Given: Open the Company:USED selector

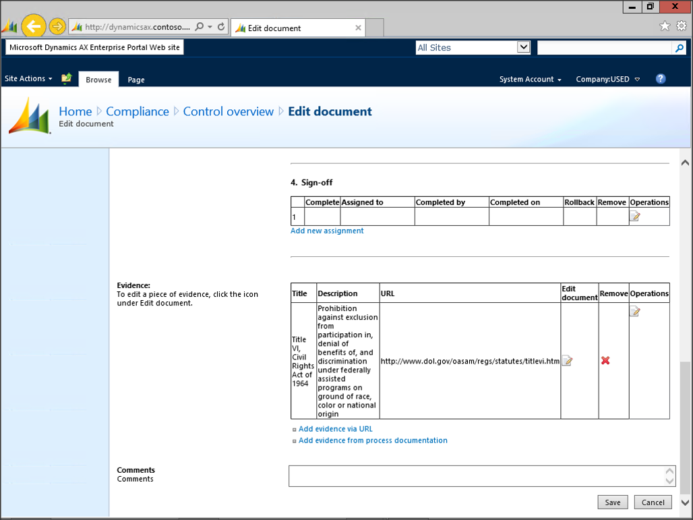Looking at the screenshot, I should pyautogui.click(x=607, y=80).
